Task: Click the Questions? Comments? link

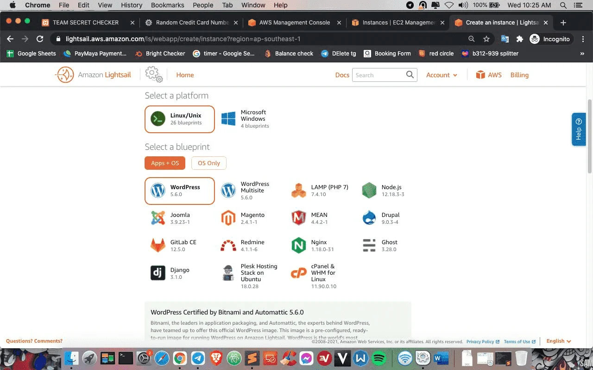Action: (34, 341)
